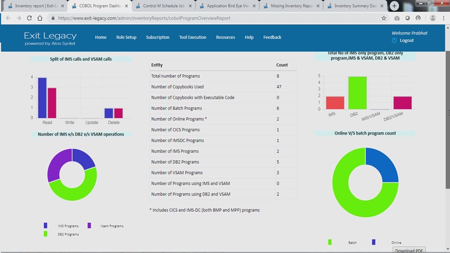Open a new browser tab

tap(394, 6)
